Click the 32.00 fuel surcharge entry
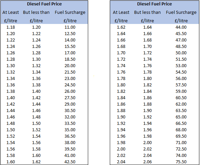The height and width of the screenshot is (165, 200). pyautogui.click(x=70, y=117)
